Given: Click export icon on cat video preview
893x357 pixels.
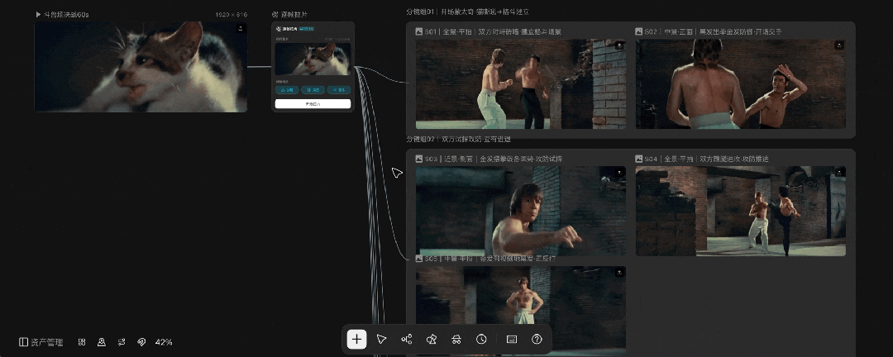Looking at the screenshot, I should coord(241,28).
